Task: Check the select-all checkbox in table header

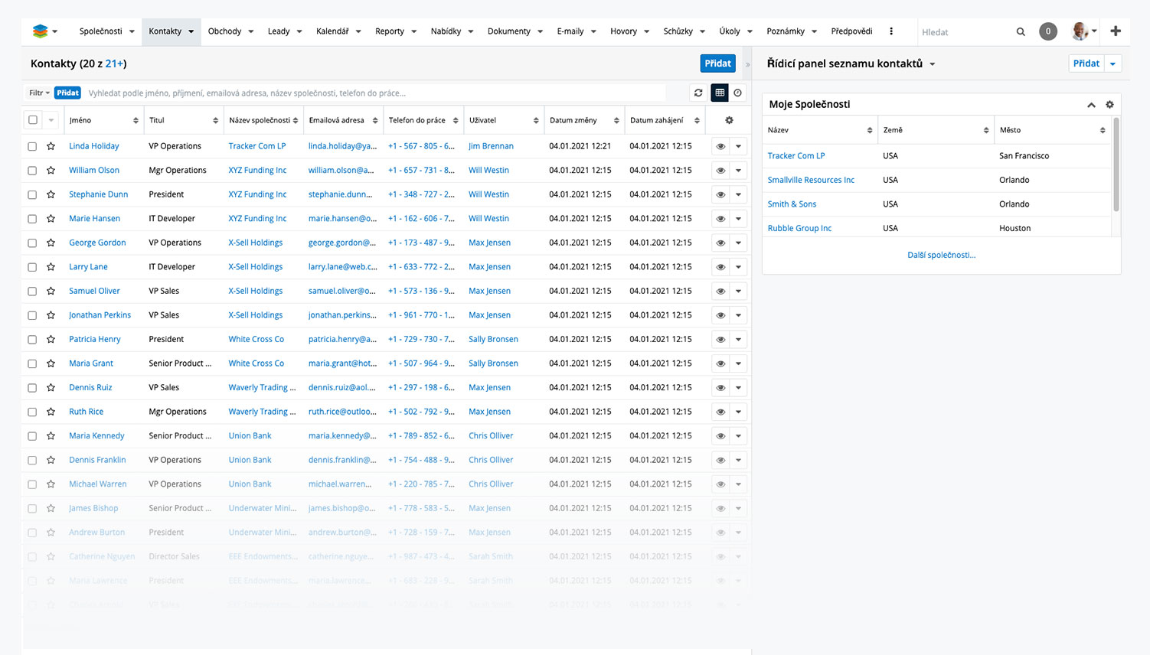Action: tap(33, 120)
